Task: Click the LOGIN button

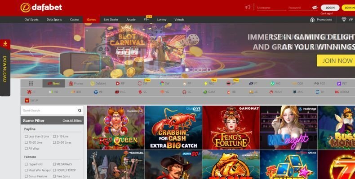Action: 330,8
